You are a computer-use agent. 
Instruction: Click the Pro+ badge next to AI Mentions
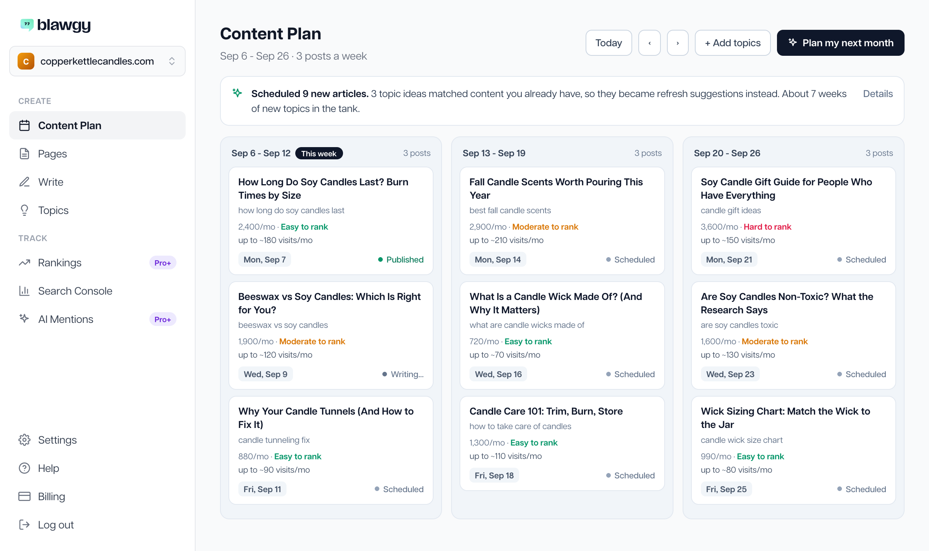tap(163, 319)
